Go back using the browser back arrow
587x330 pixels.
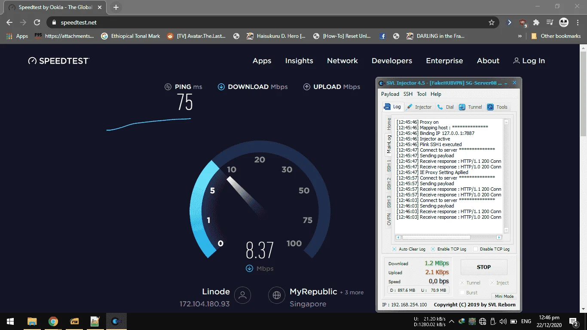(x=9, y=22)
